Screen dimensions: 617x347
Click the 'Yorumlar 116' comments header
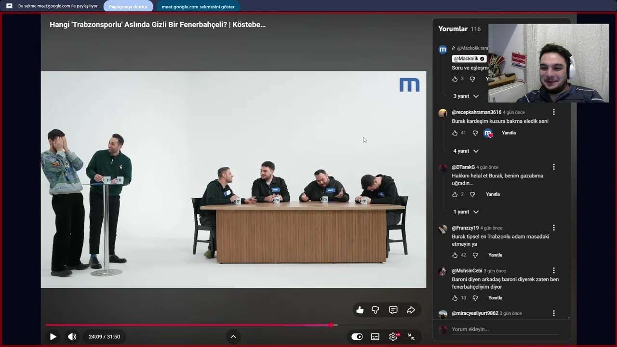click(459, 29)
